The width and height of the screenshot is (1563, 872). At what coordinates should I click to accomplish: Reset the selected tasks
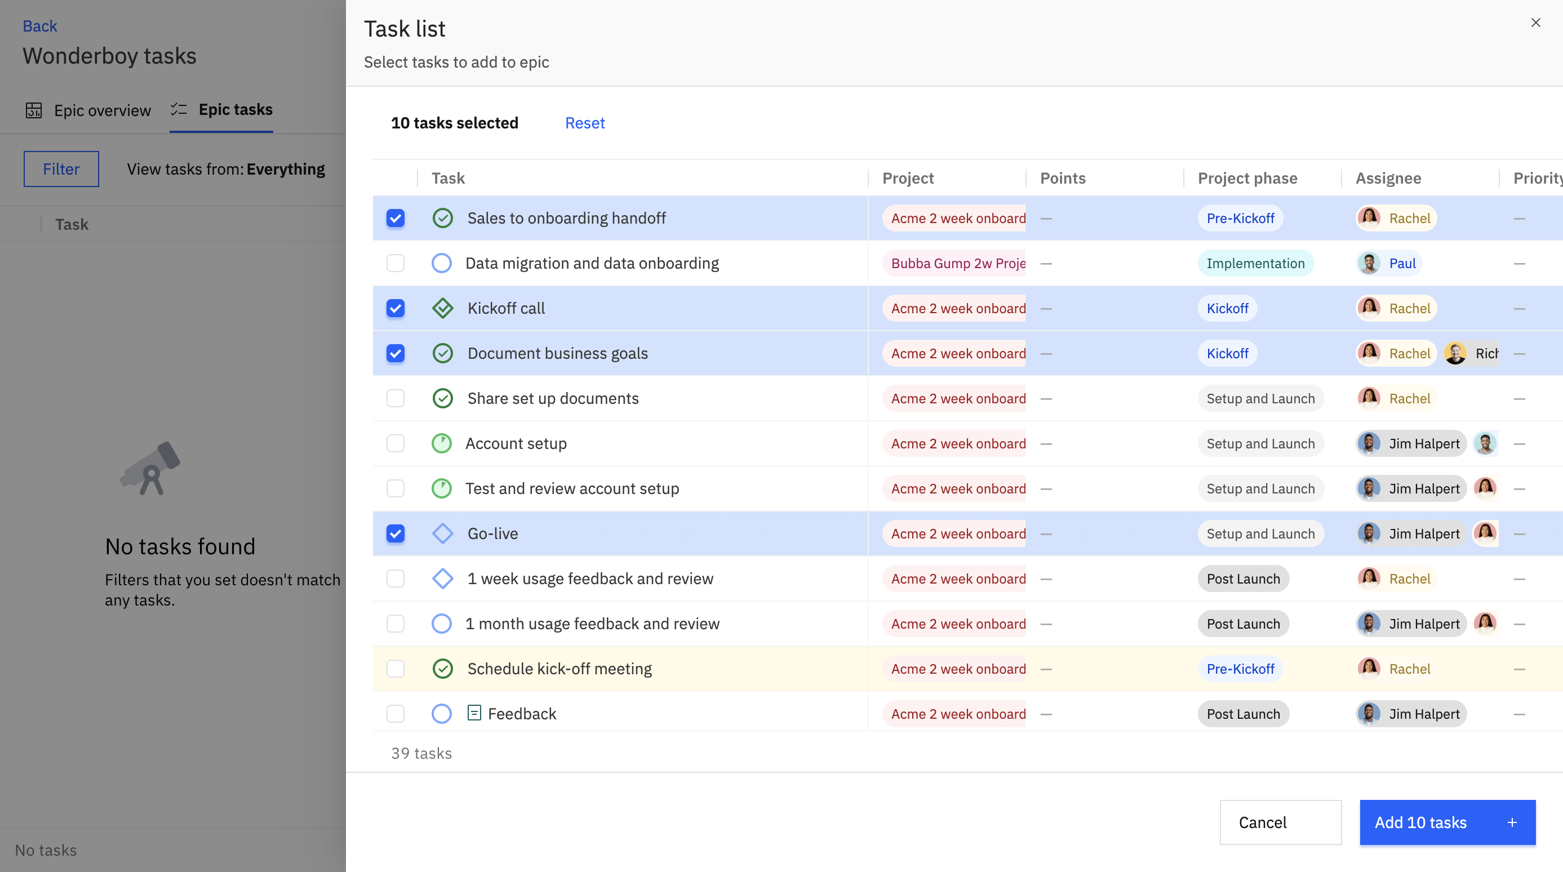[x=584, y=123]
